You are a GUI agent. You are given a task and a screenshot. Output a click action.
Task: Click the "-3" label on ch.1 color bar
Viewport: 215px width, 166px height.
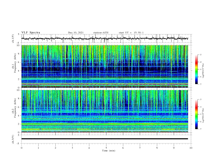click(200, 55)
